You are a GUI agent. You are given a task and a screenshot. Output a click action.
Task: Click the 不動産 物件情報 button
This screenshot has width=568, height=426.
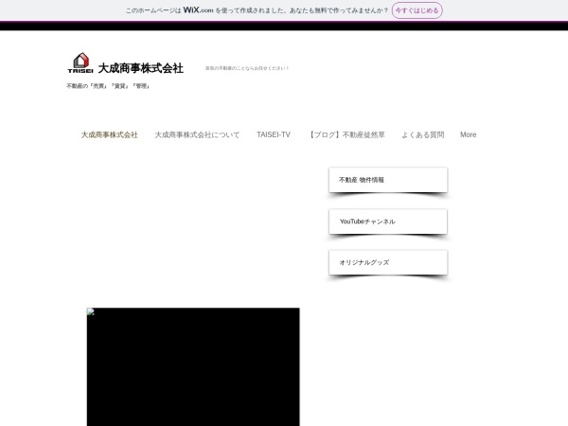coord(388,180)
